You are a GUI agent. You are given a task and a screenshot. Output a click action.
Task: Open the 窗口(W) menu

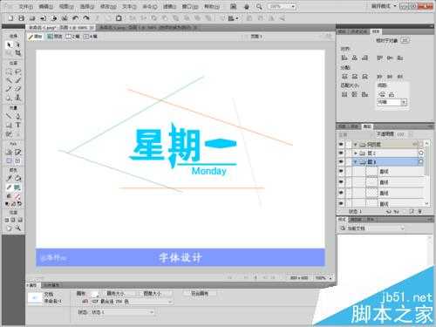click(x=190, y=6)
